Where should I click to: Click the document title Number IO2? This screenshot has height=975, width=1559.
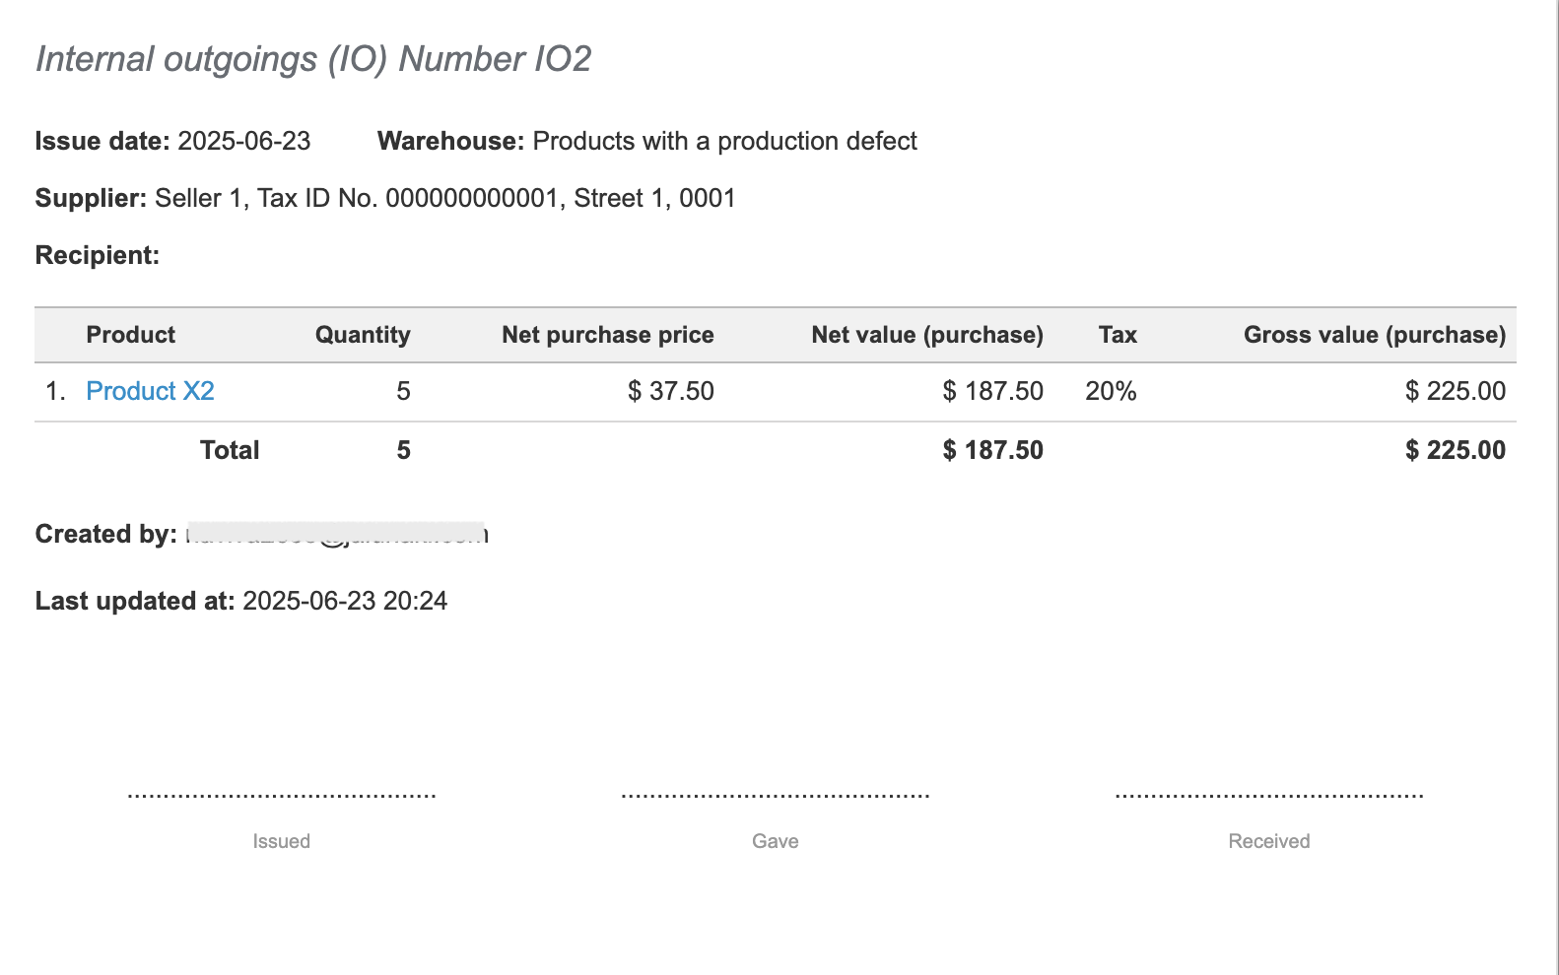(313, 59)
